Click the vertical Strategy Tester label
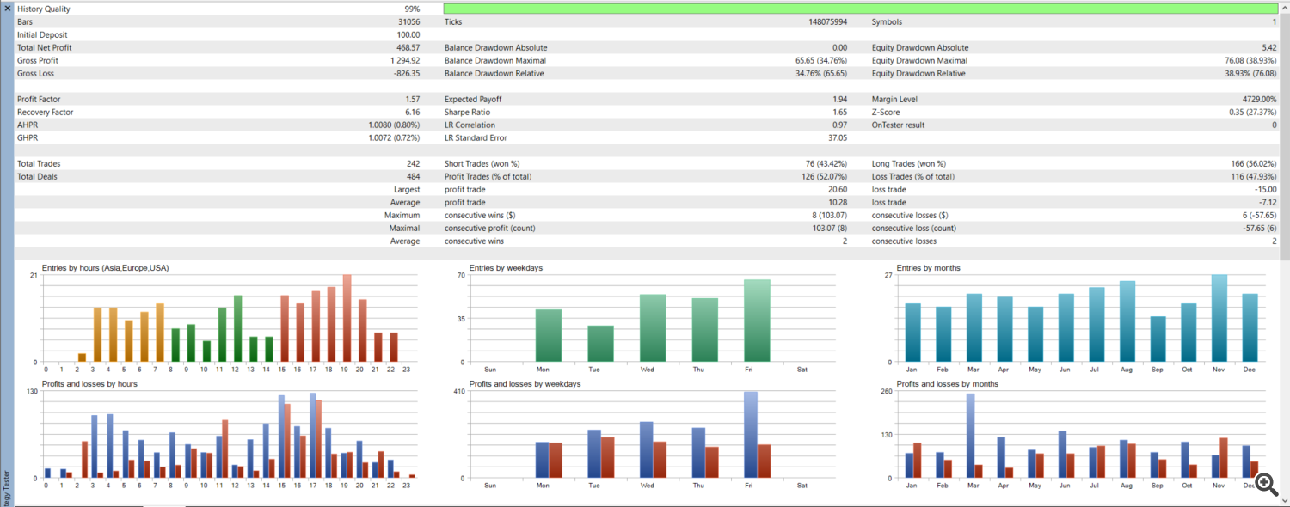The image size is (1290, 507). (7, 486)
